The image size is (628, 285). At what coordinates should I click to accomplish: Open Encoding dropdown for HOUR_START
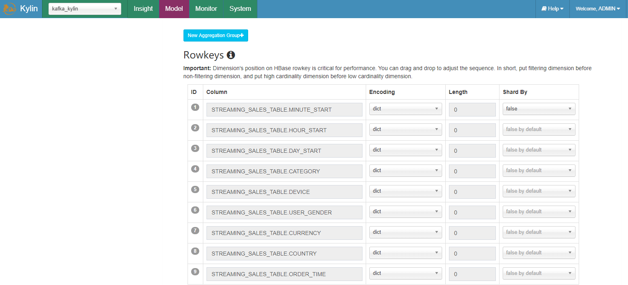tap(405, 129)
